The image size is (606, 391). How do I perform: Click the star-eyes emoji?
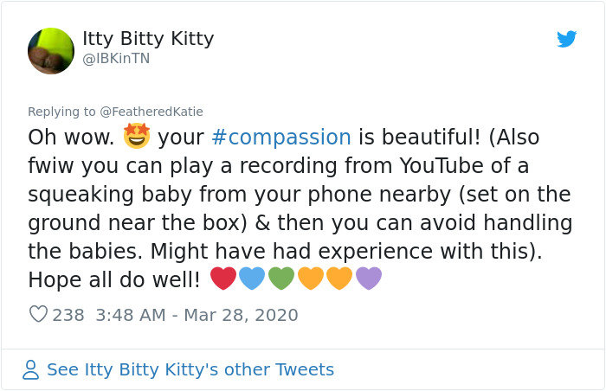(137, 137)
